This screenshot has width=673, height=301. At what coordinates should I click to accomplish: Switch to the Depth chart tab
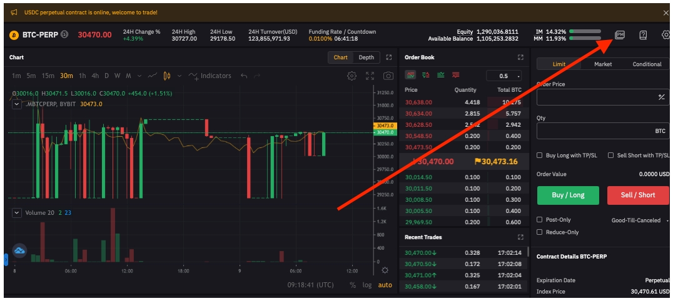366,57
